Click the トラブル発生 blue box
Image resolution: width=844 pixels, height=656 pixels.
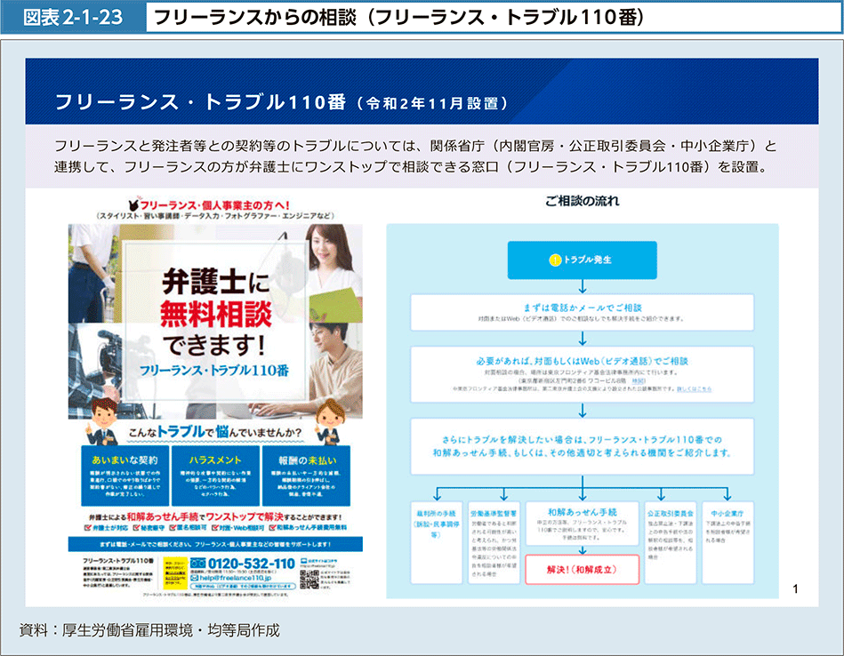[x=582, y=260]
